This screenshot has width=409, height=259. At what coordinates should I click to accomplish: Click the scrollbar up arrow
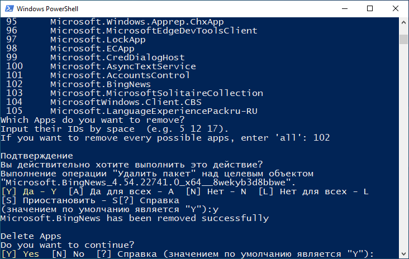coord(403,22)
